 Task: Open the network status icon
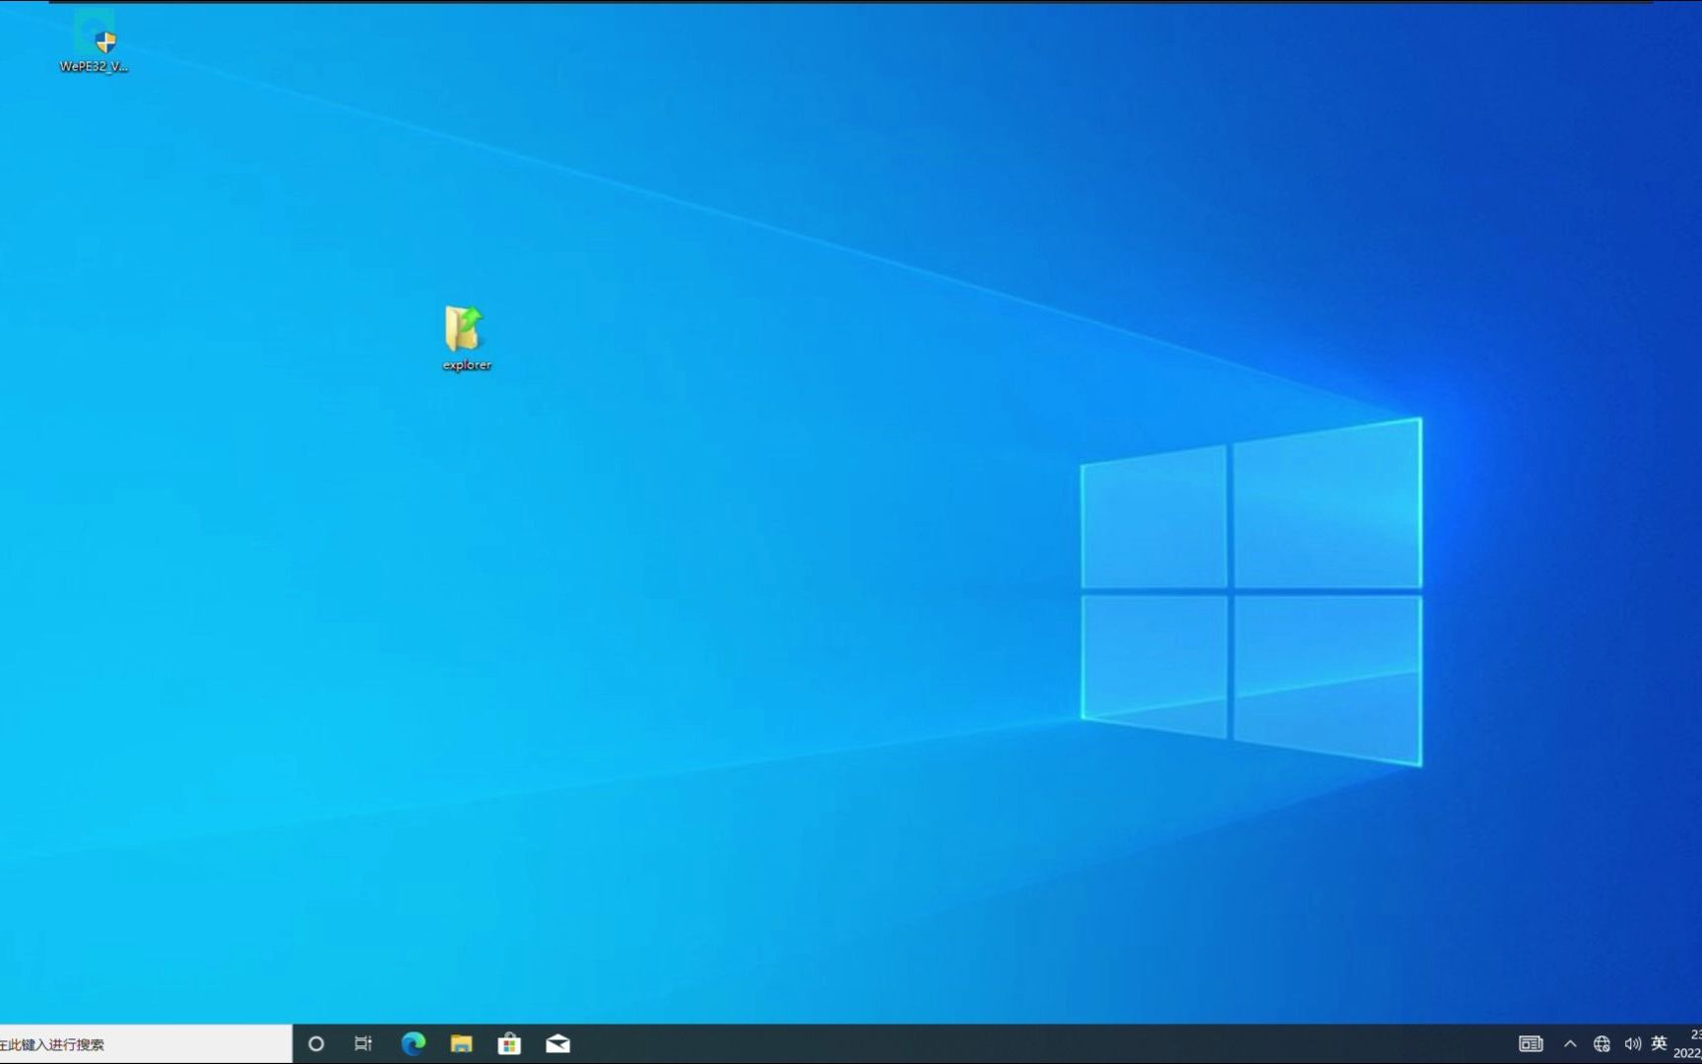1601,1043
